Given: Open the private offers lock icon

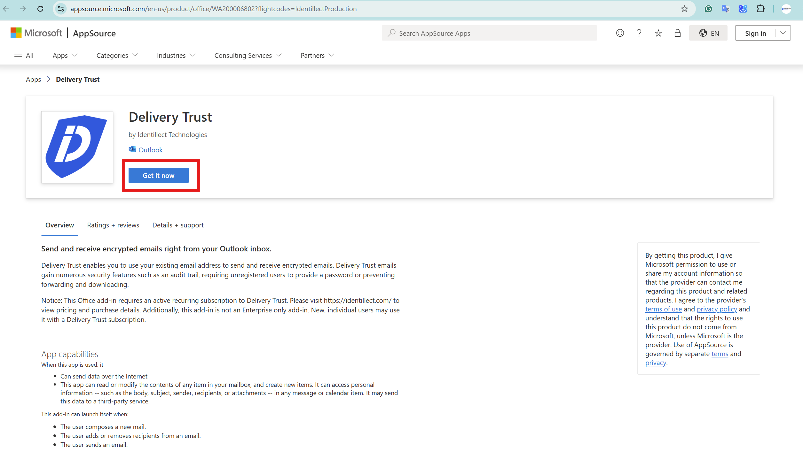Looking at the screenshot, I should tap(677, 33).
